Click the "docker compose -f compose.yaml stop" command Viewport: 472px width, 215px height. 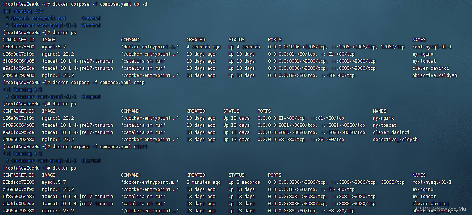pyautogui.click(x=99, y=83)
